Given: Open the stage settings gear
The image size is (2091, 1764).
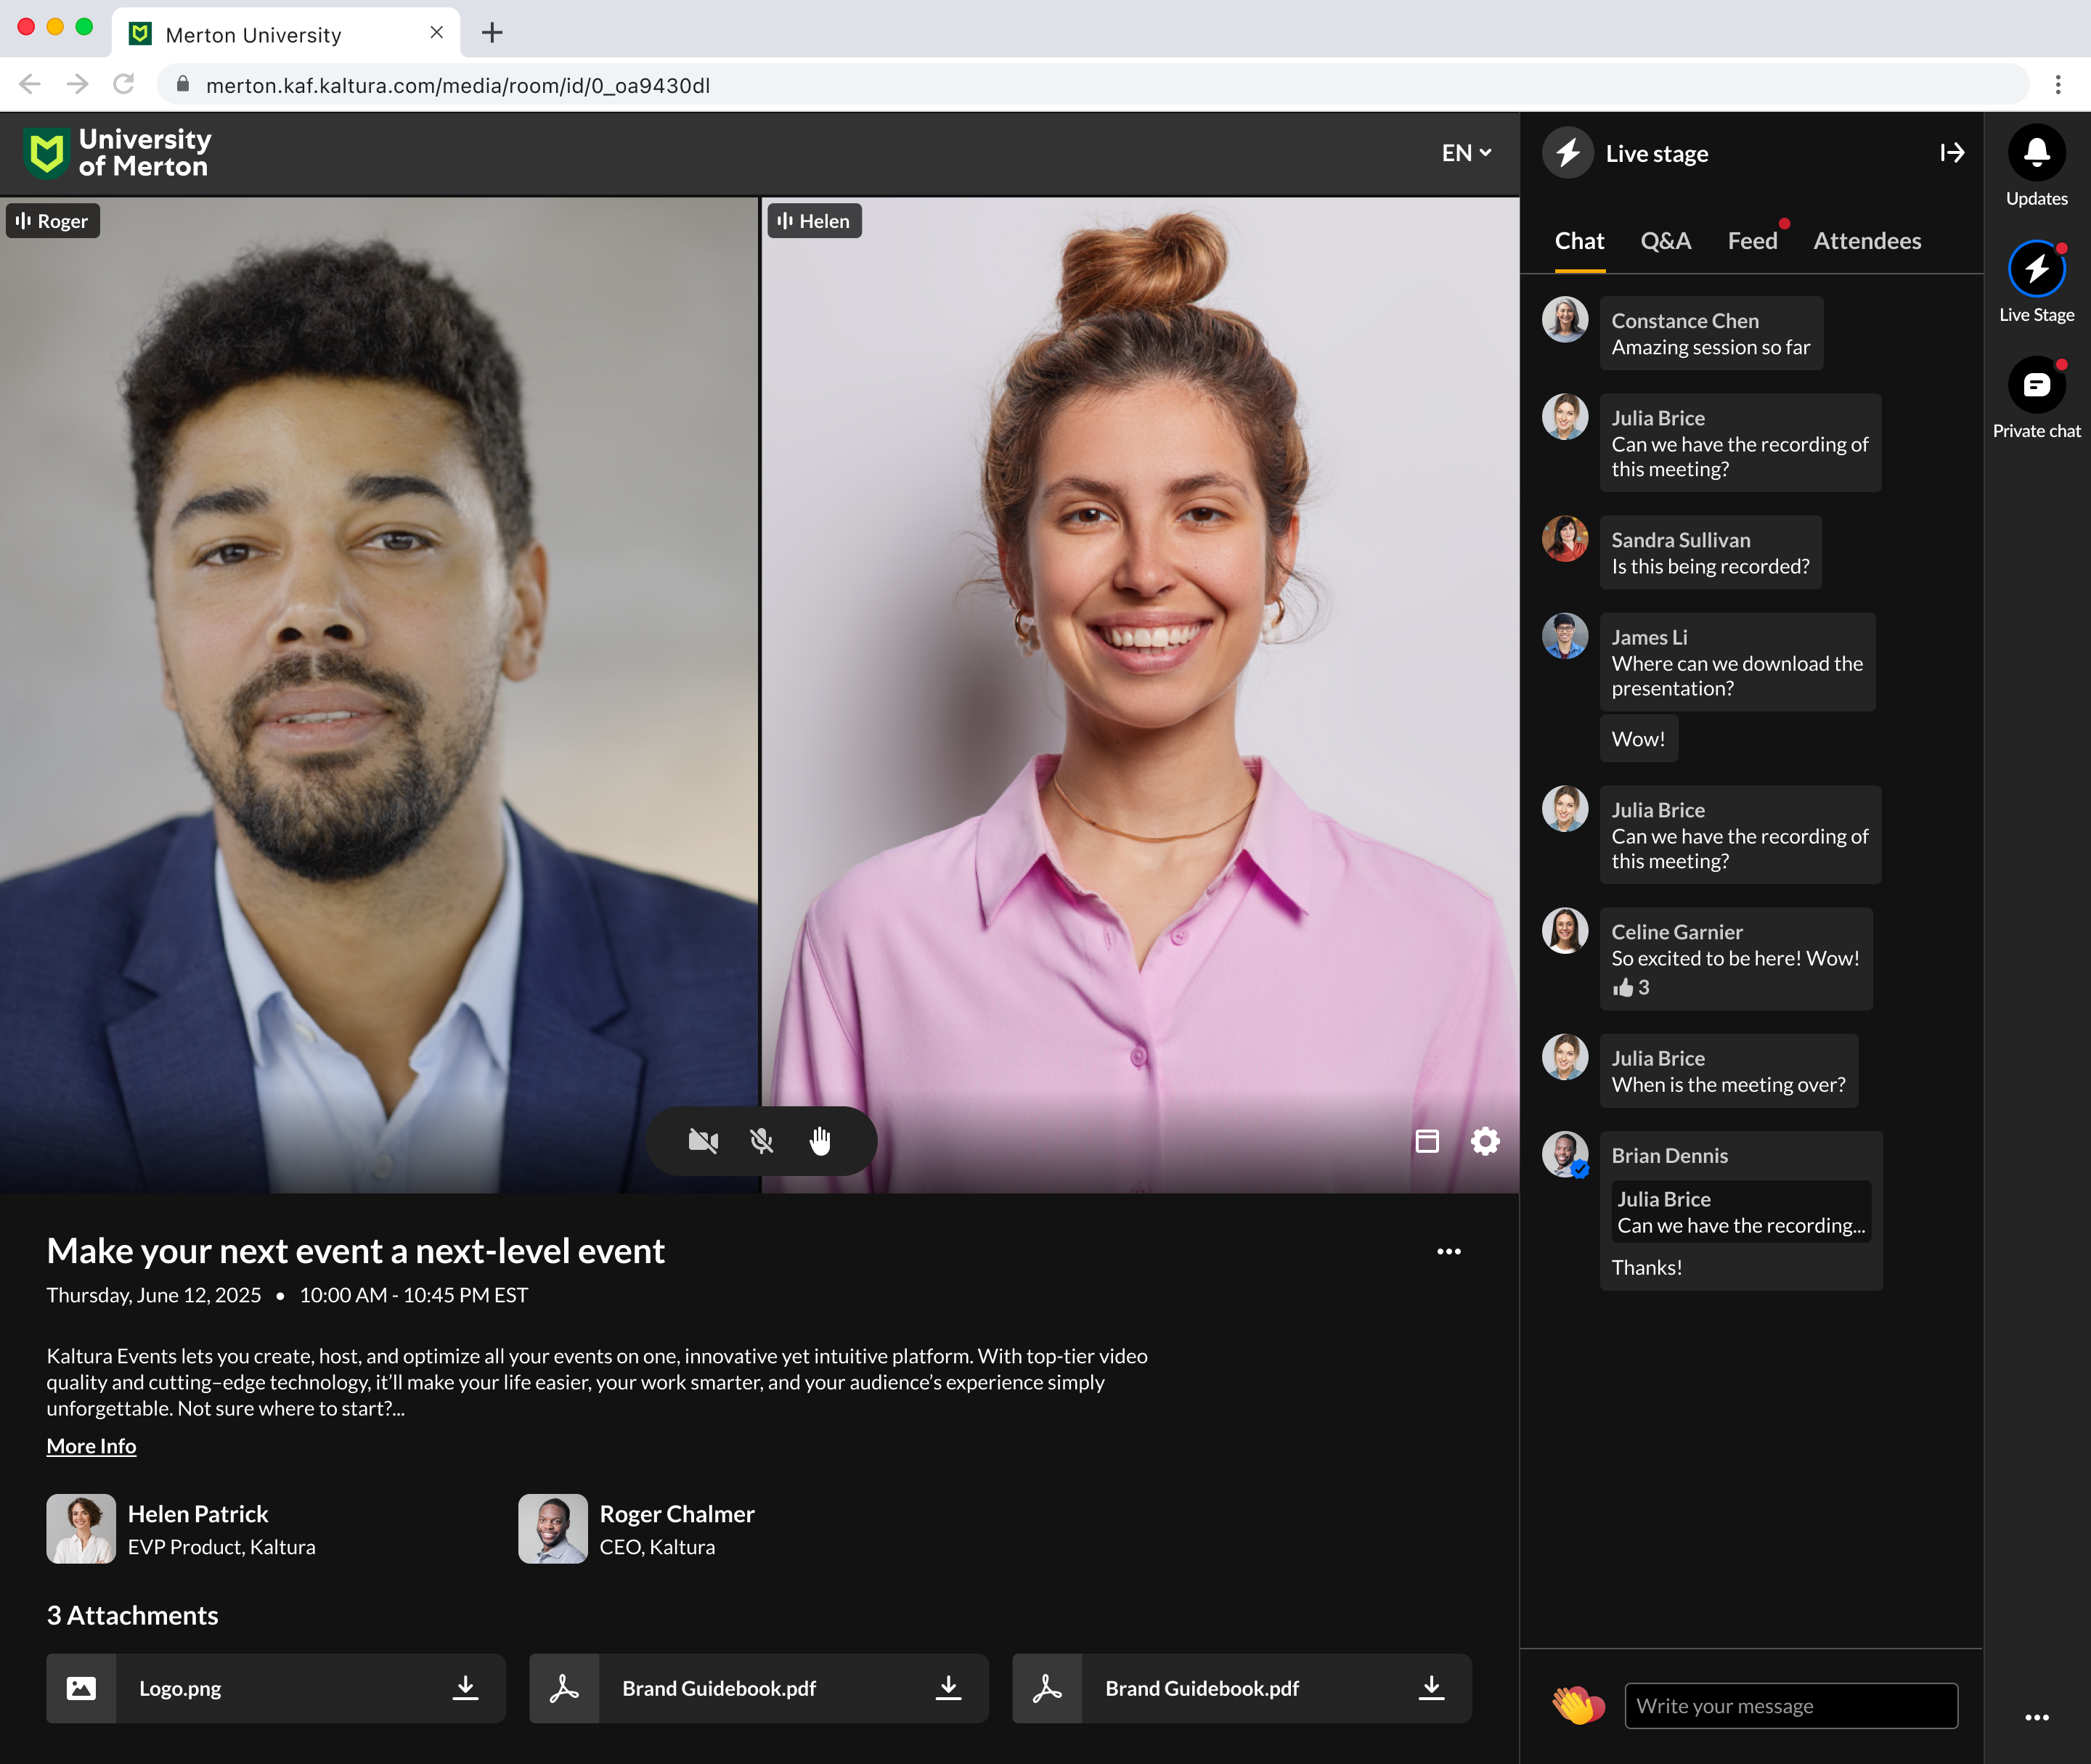Looking at the screenshot, I should point(1485,1141).
